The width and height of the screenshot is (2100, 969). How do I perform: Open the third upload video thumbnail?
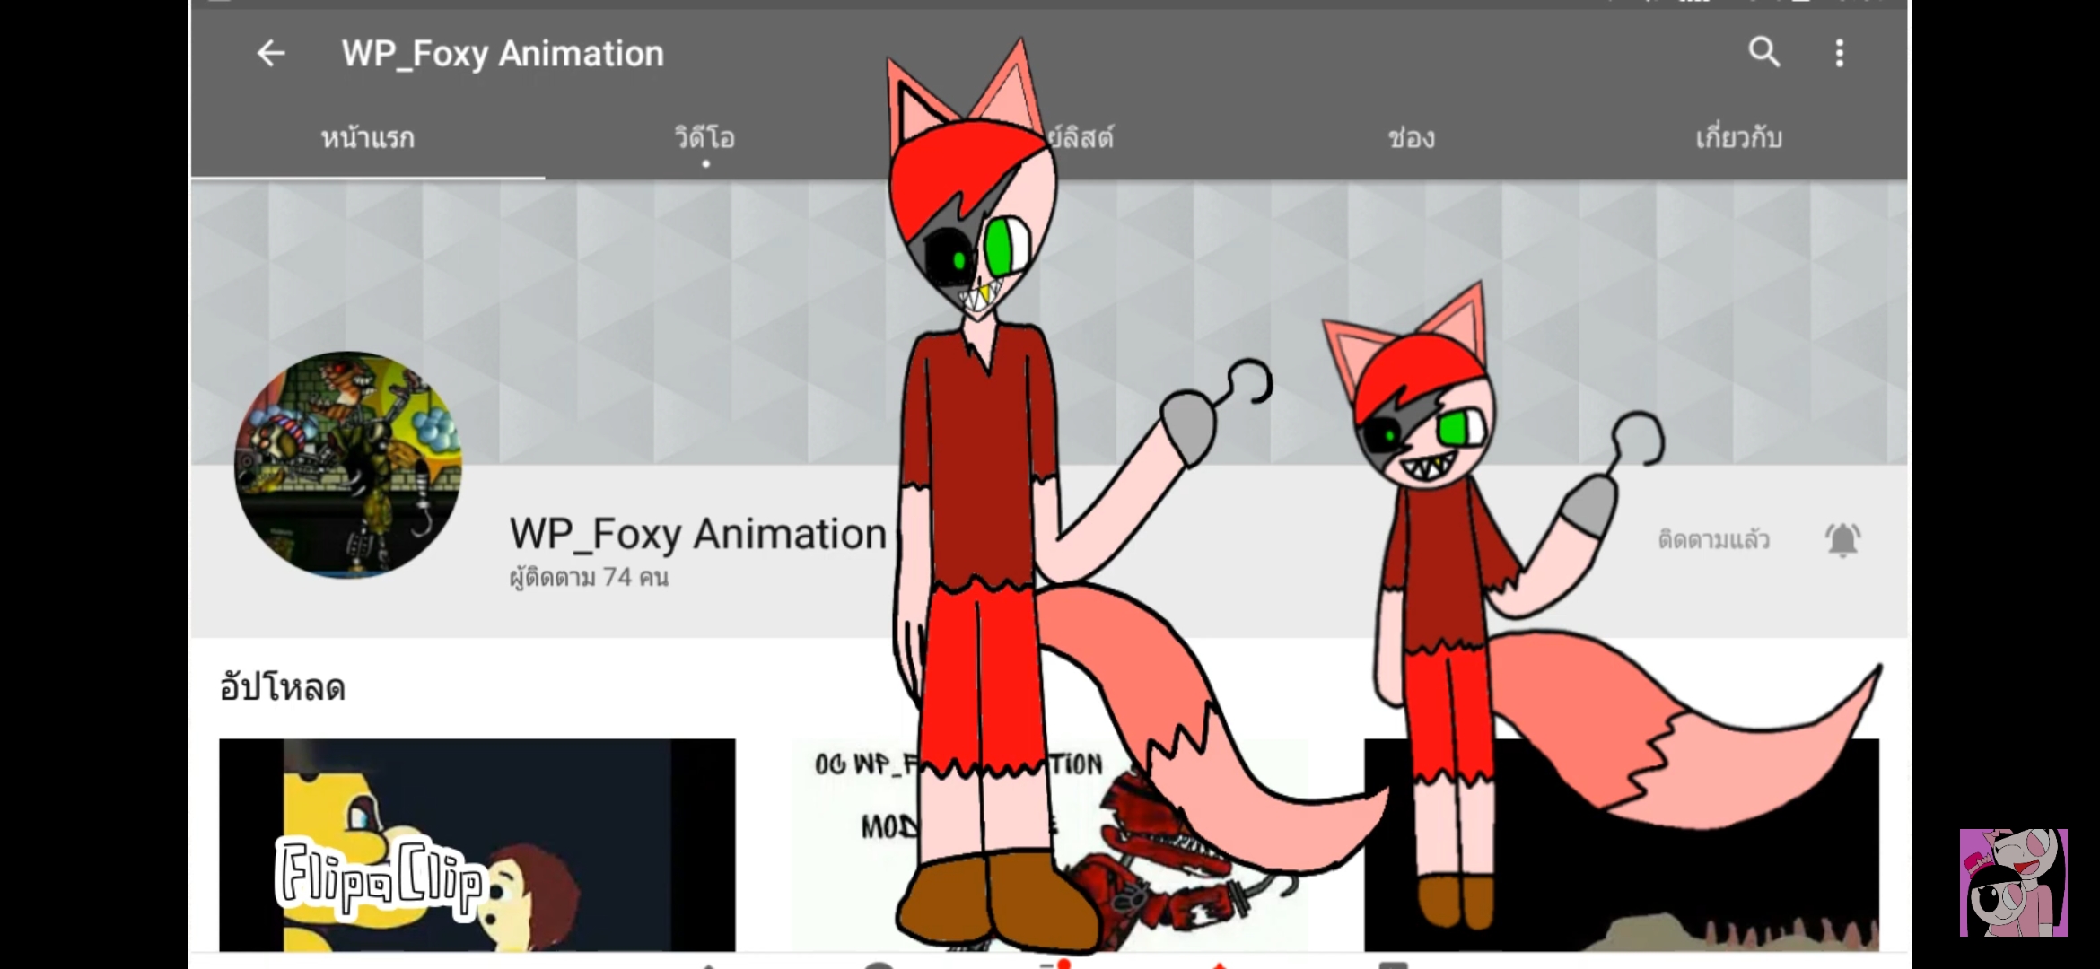point(1621,844)
